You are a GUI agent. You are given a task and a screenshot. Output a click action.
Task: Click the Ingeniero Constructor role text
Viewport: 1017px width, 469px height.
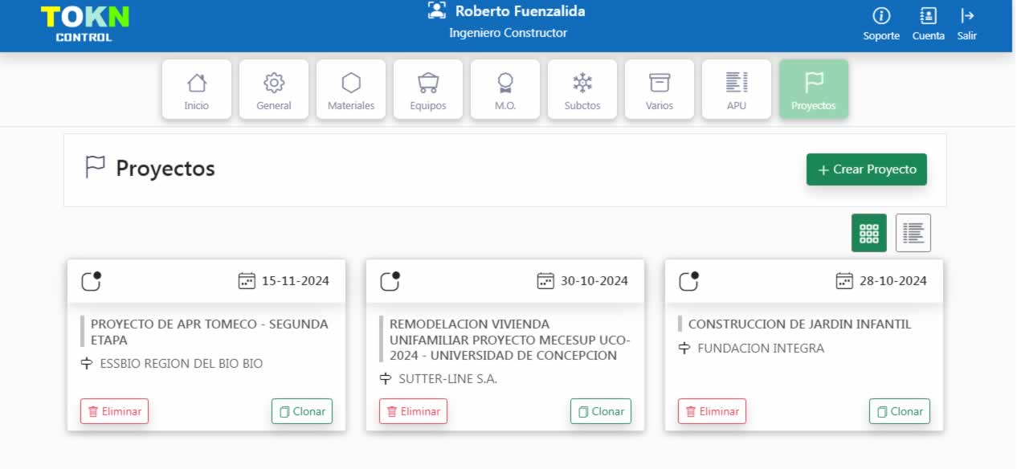click(508, 33)
